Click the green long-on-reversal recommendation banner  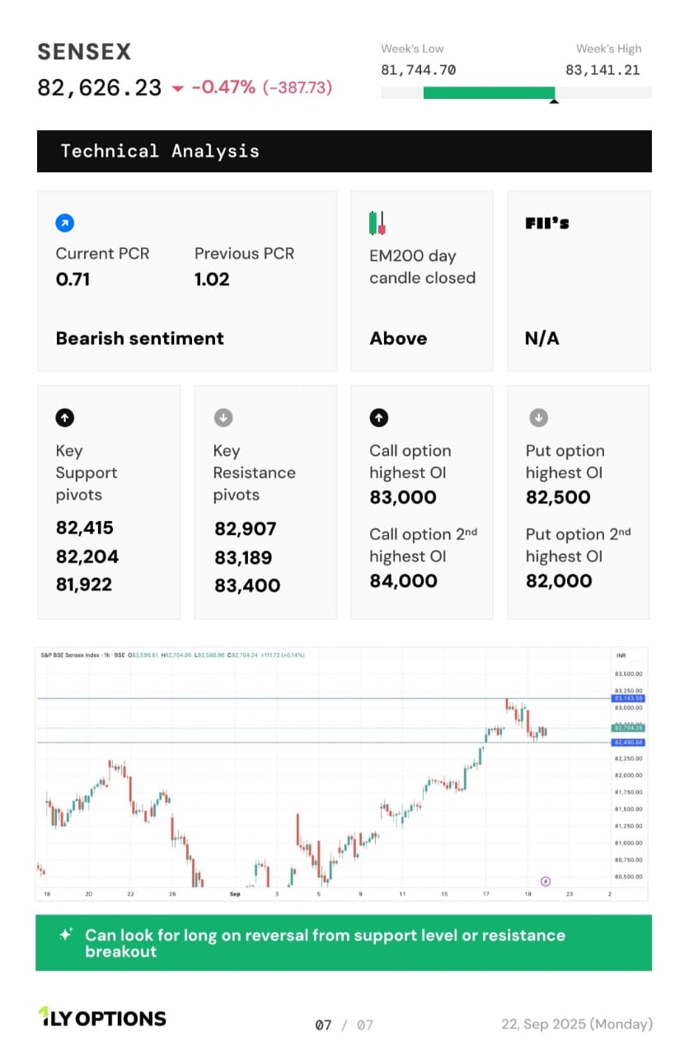click(344, 943)
